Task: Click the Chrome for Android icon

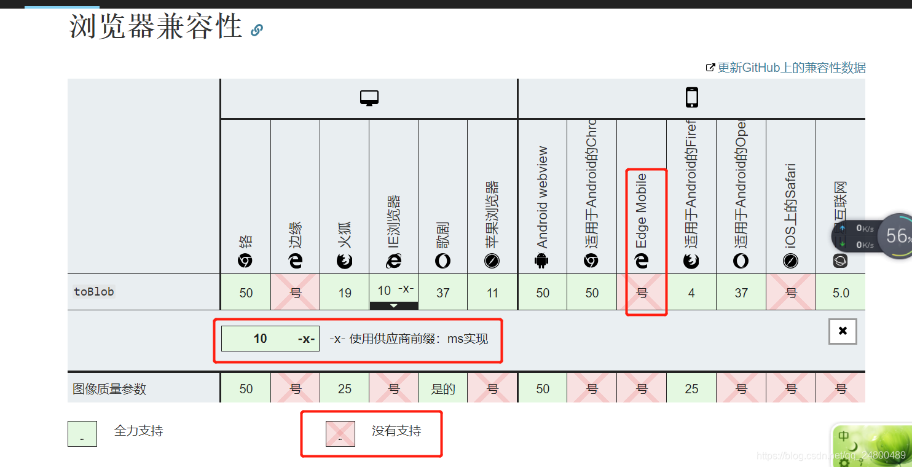Action: pos(591,261)
